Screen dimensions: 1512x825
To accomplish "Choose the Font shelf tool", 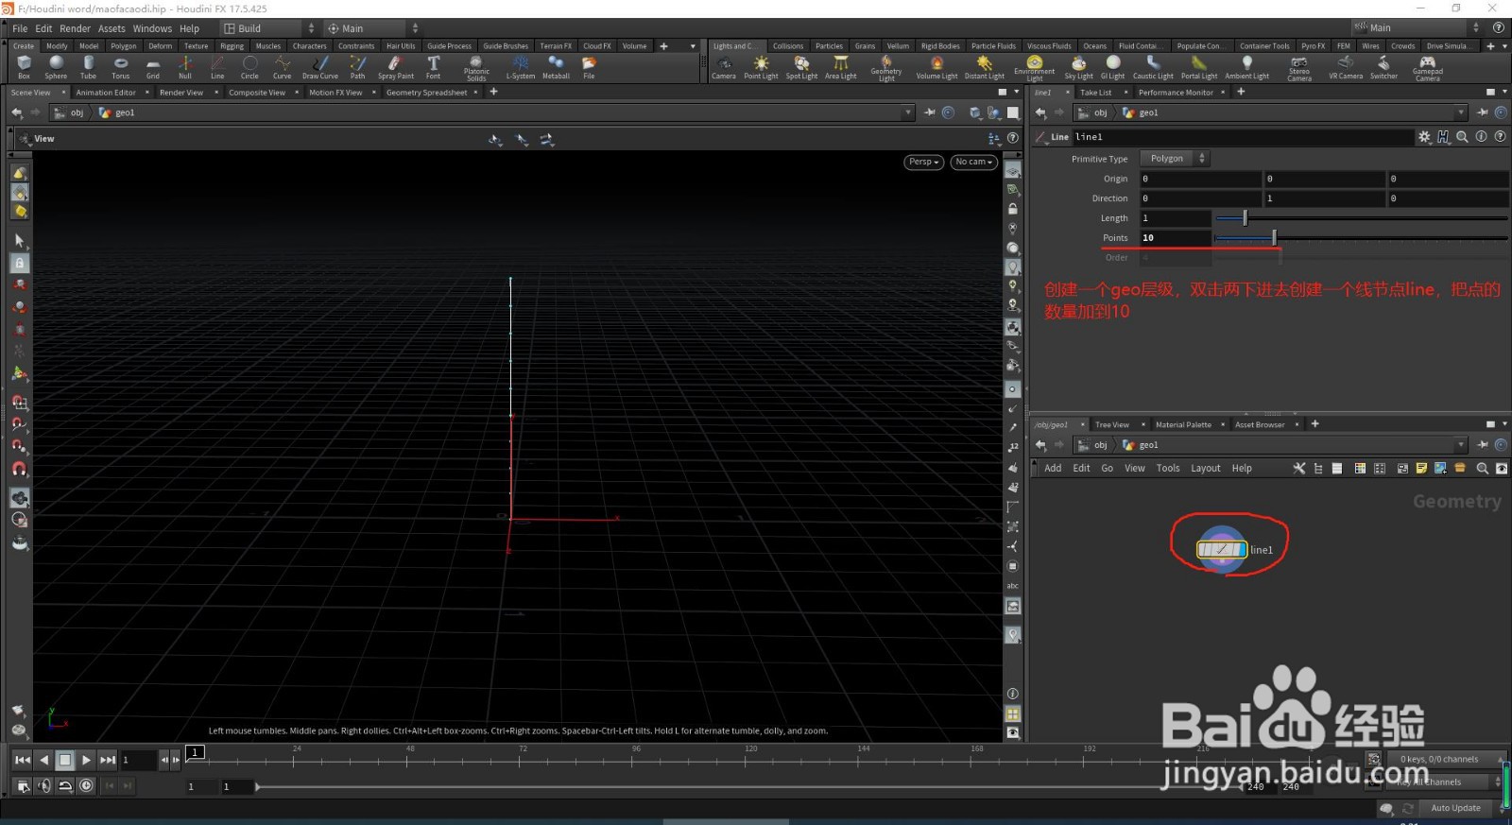I will [x=433, y=67].
